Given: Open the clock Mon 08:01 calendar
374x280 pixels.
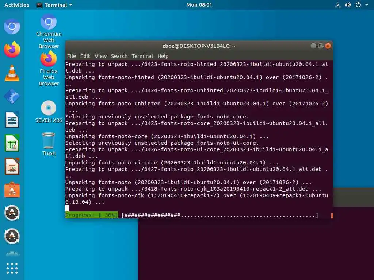Looking at the screenshot, I should tap(199, 5).
